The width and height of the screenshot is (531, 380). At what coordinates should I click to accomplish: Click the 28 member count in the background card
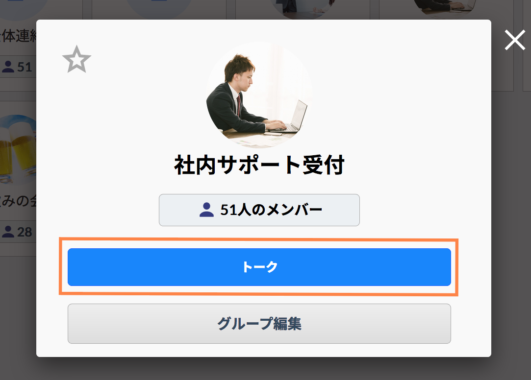tap(25, 232)
